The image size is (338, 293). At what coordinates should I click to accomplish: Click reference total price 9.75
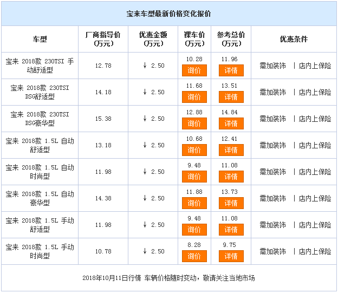click(x=229, y=245)
